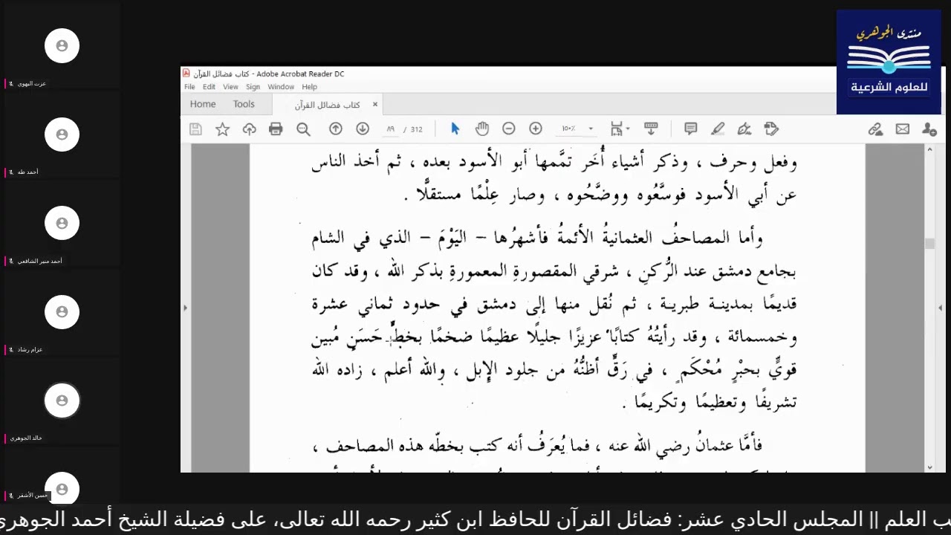Screen dimensions: 951x535
Task: Go to the next page with the down arrow
Action: (363, 129)
